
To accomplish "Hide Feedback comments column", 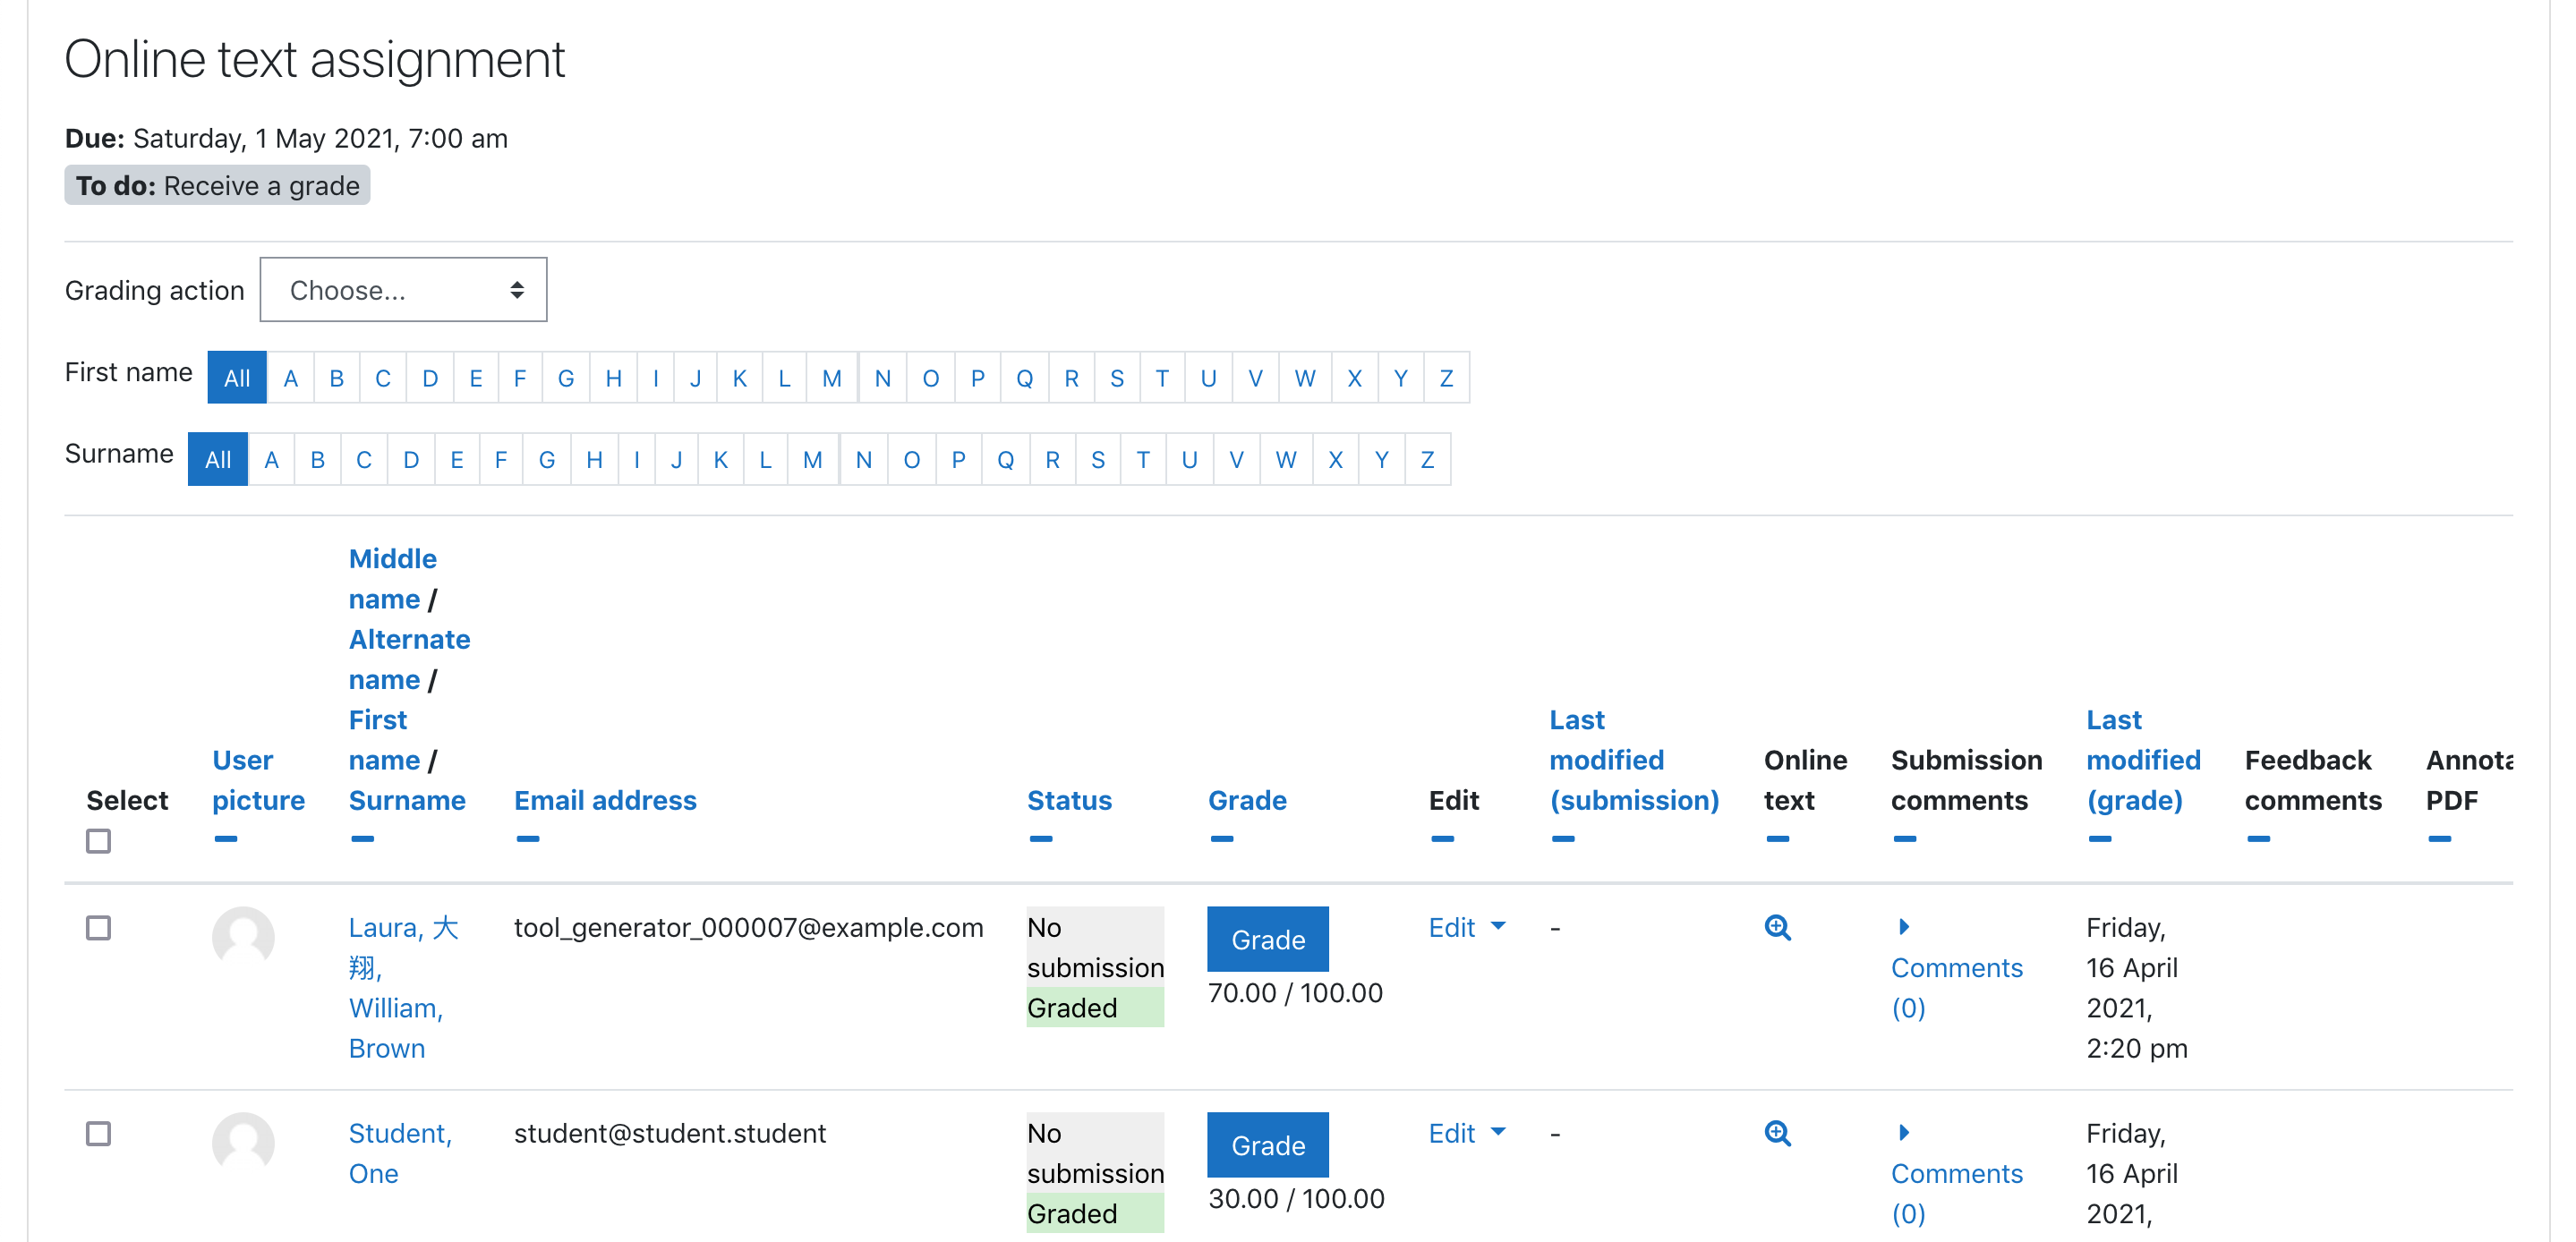I will 2258,838.
